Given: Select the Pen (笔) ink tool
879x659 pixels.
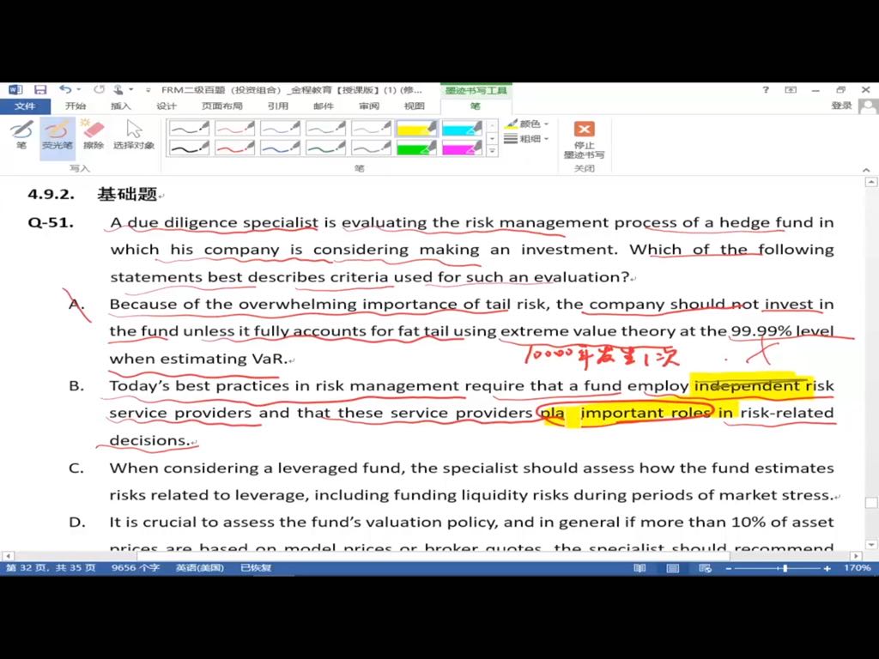Looking at the screenshot, I should tap(21, 135).
